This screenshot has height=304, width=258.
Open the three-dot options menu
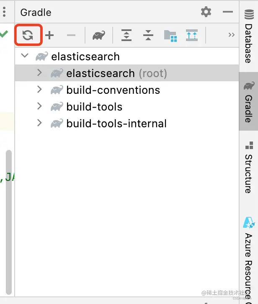(4, 12)
